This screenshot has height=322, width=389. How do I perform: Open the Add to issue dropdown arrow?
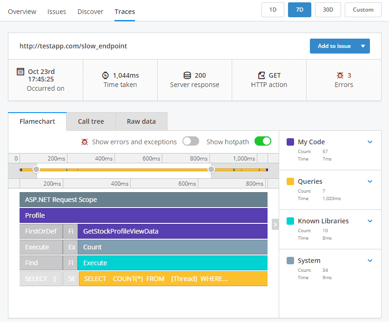tap(362, 46)
